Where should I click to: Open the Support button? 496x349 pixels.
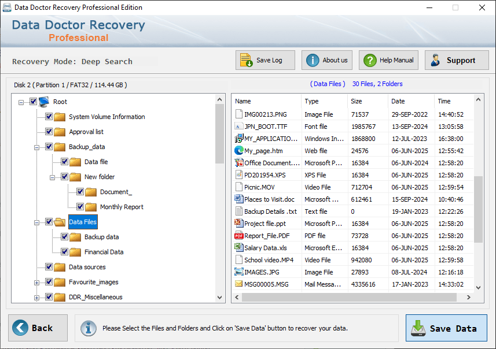[x=457, y=60]
